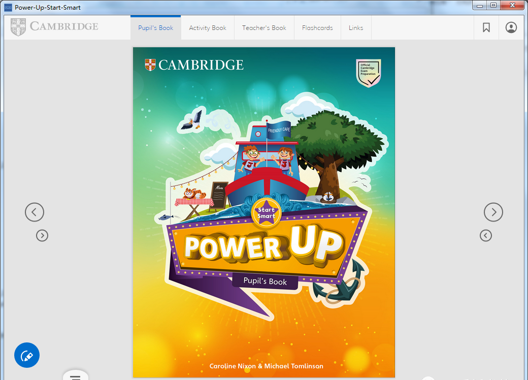Click small left-chevron circle on right side
The height and width of the screenshot is (380, 528).
[485, 236]
